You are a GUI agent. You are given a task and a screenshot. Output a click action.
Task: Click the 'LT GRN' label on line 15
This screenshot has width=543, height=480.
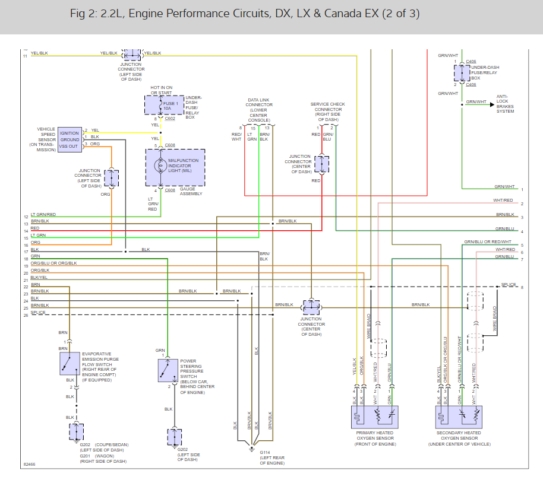(x=38, y=235)
